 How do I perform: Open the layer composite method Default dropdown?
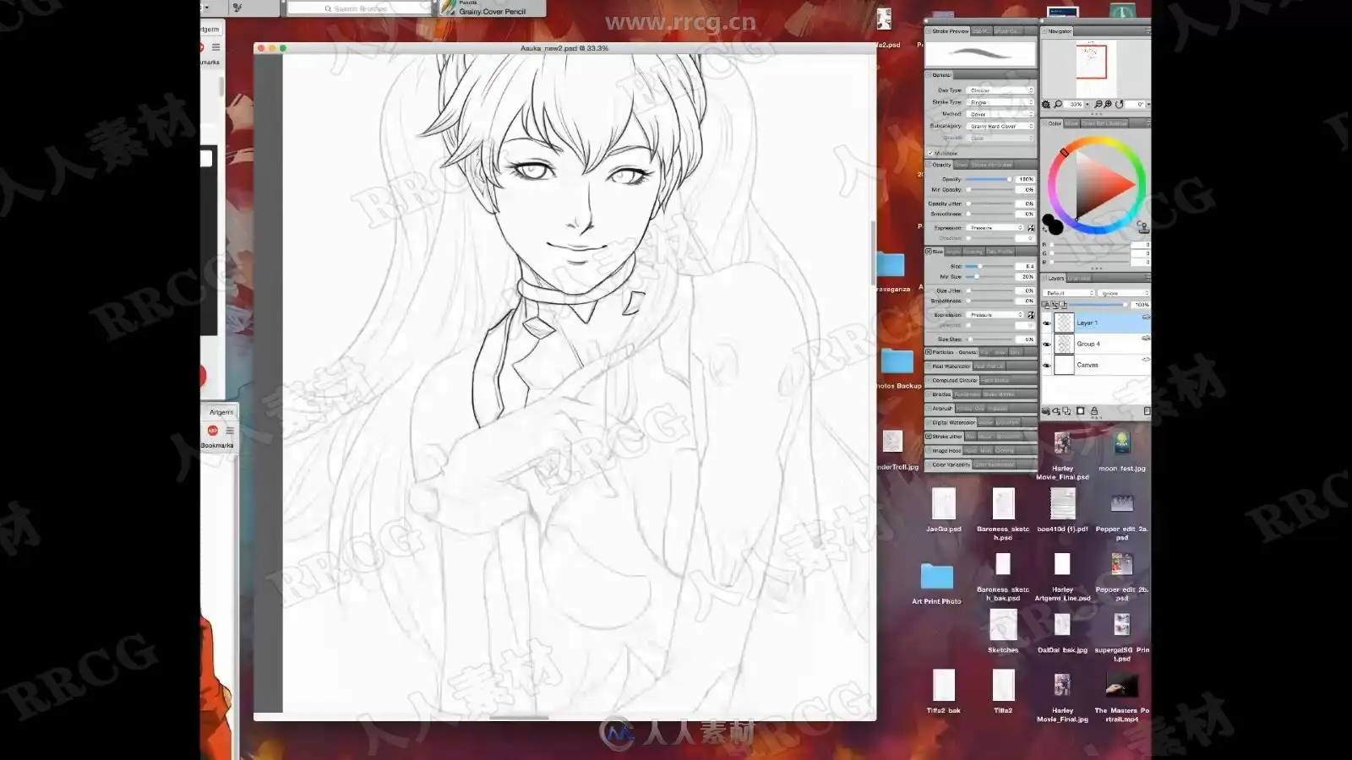(1069, 293)
